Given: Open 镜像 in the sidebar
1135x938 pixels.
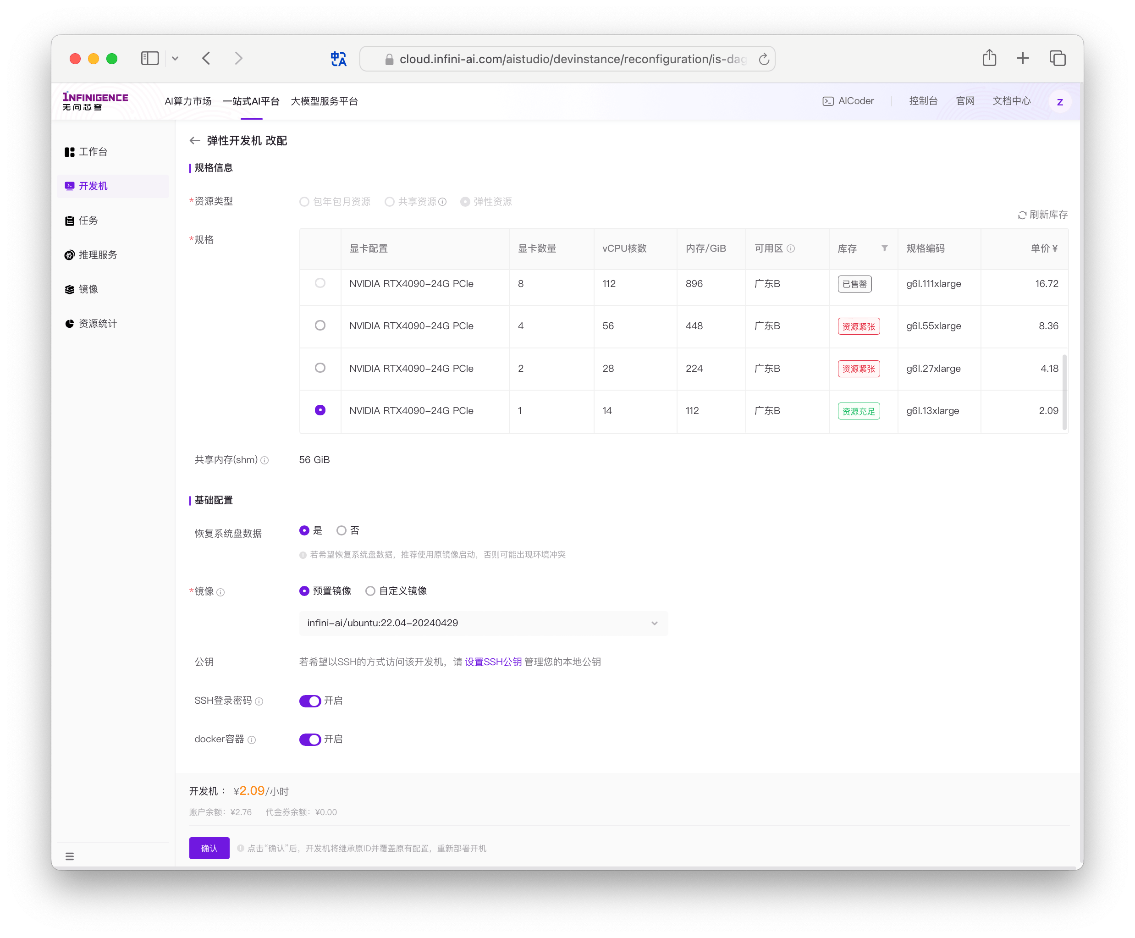Looking at the screenshot, I should [x=113, y=289].
